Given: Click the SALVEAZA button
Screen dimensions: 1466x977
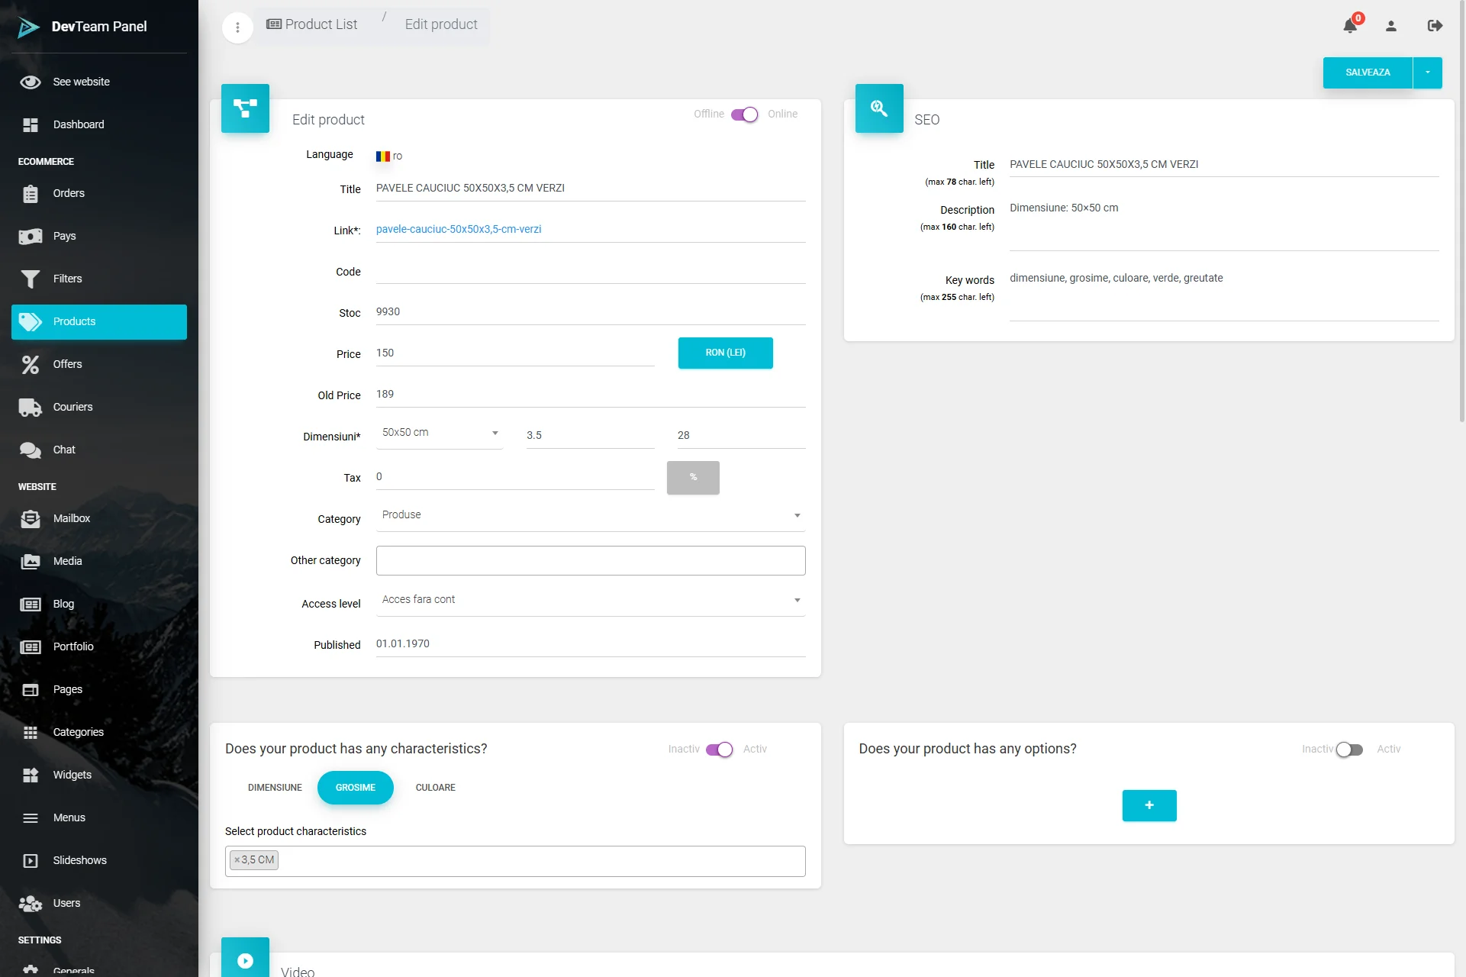Looking at the screenshot, I should click(x=1367, y=73).
